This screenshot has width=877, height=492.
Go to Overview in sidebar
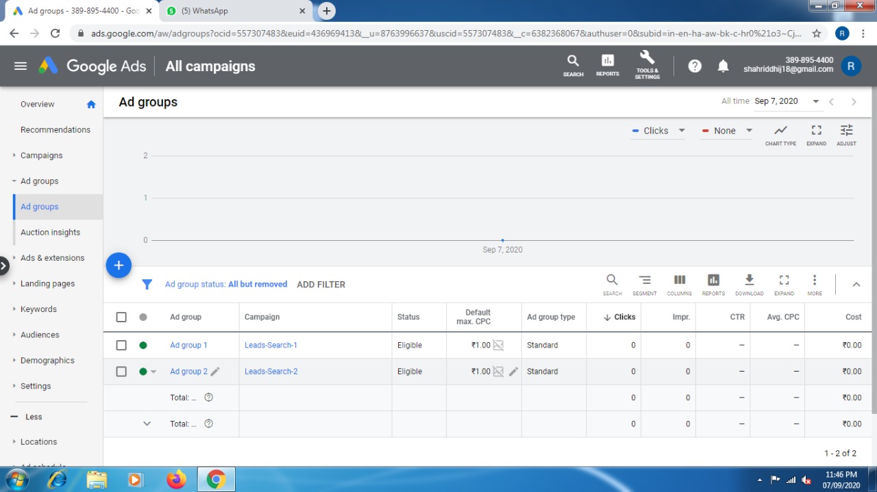(x=37, y=104)
